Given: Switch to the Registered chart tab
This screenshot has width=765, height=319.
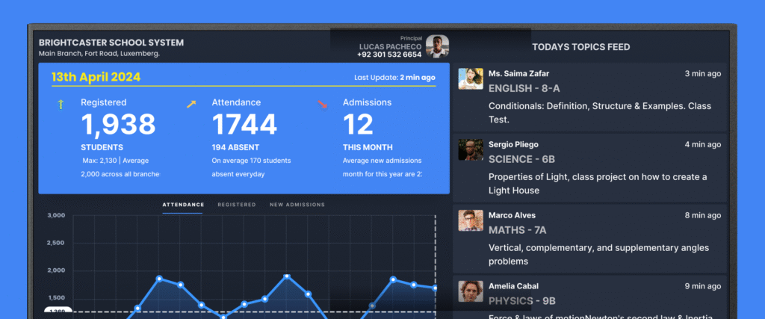Looking at the screenshot, I should pos(237,205).
